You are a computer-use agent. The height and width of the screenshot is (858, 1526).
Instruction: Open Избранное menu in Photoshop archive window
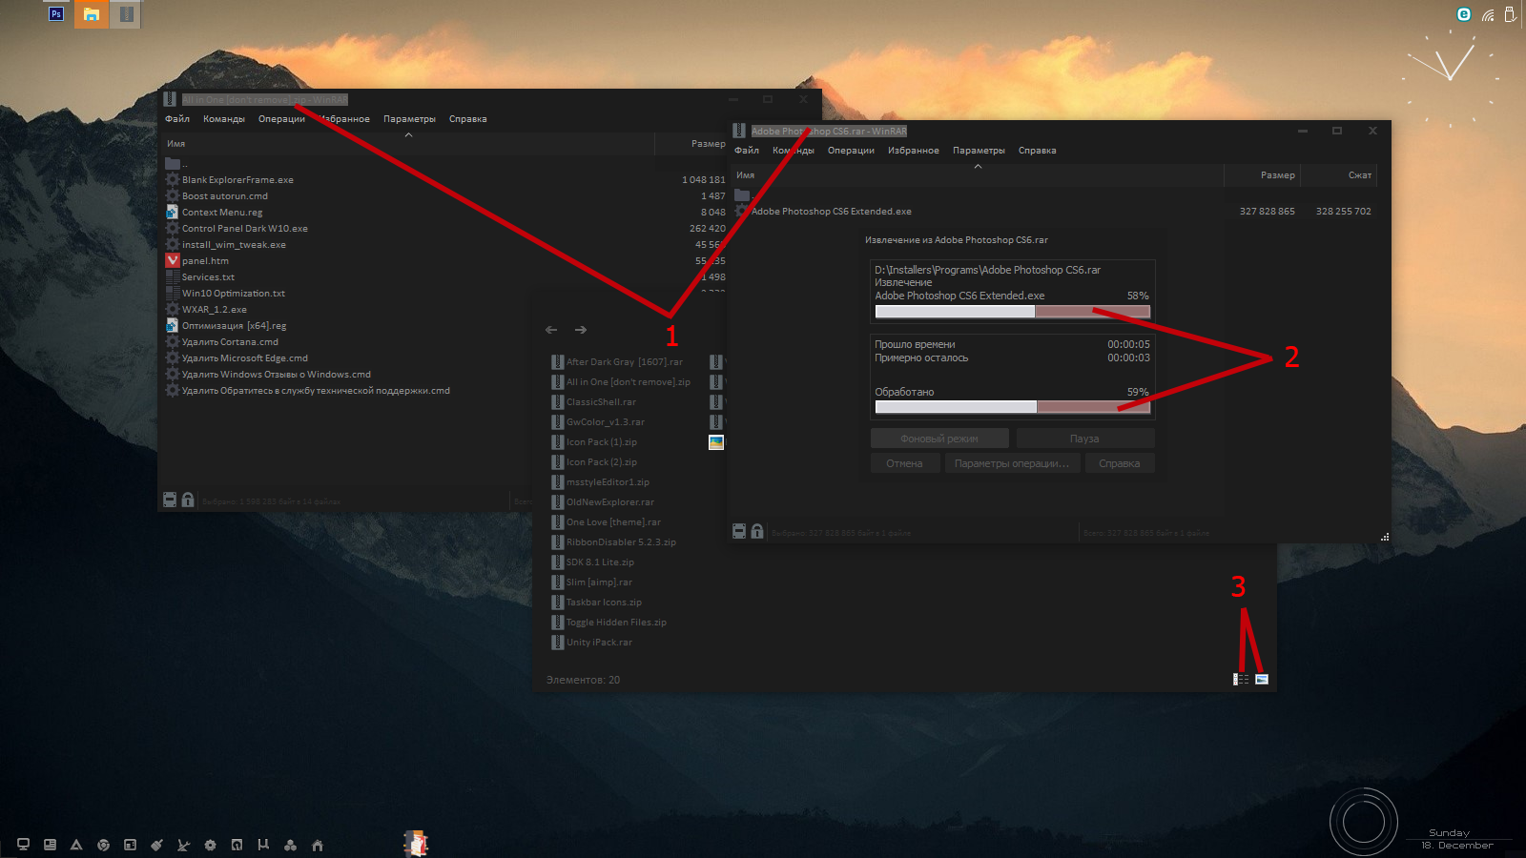[914, 151]
